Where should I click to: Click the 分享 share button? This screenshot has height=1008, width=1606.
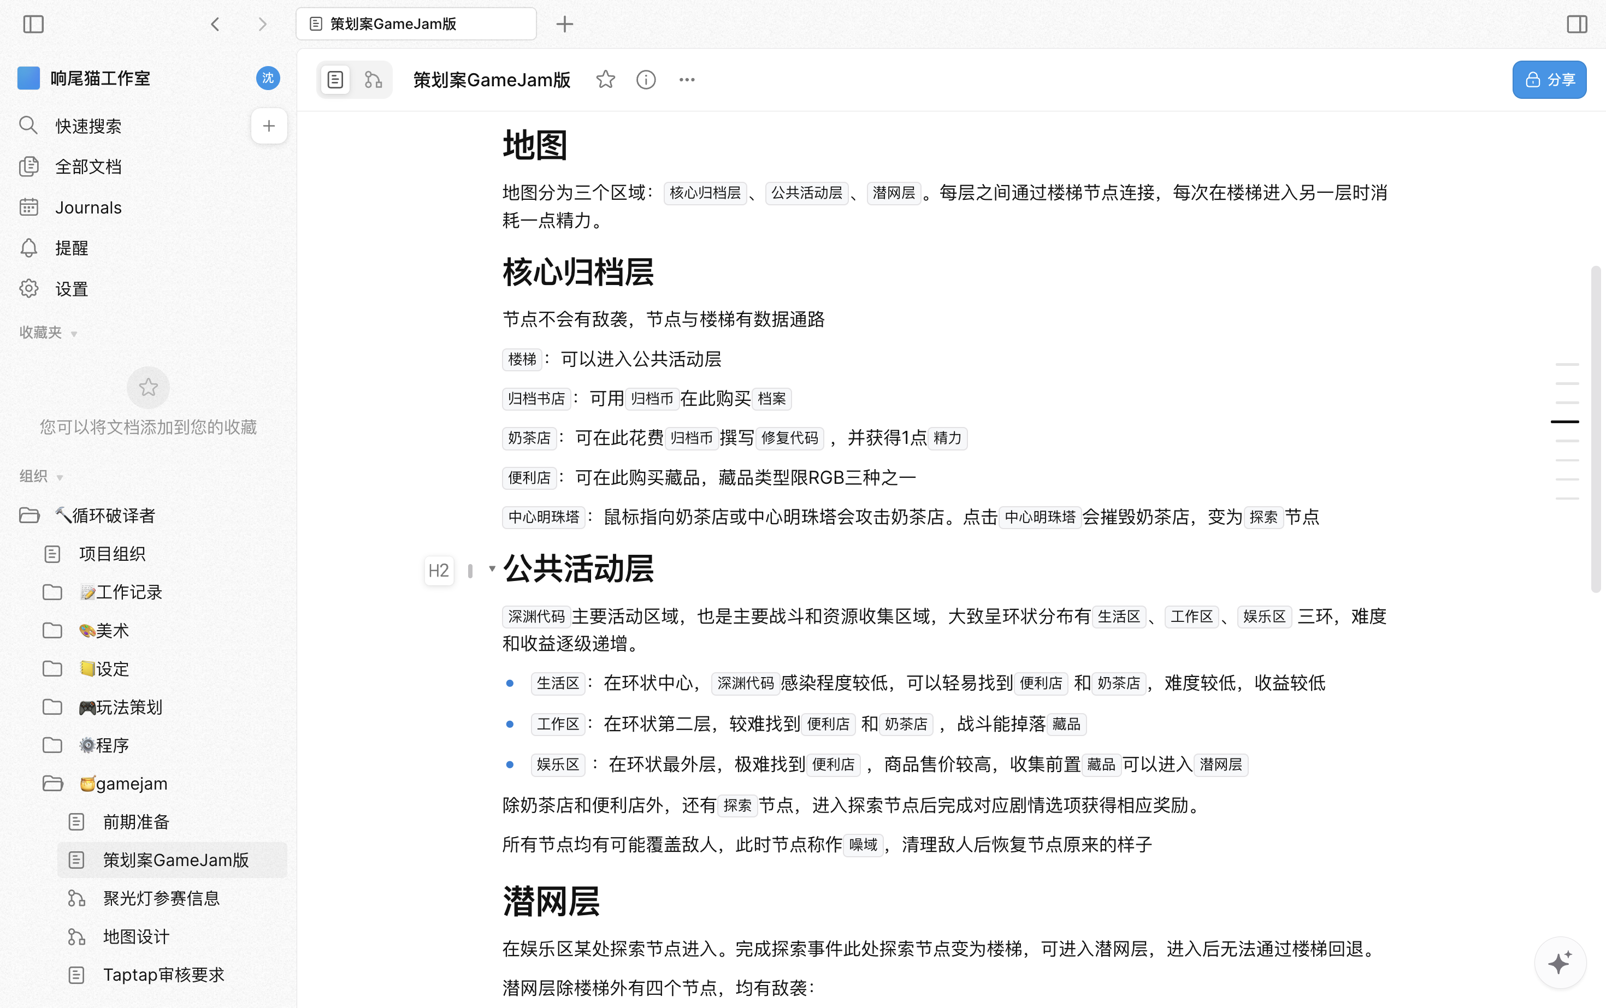pos(1549,80)
